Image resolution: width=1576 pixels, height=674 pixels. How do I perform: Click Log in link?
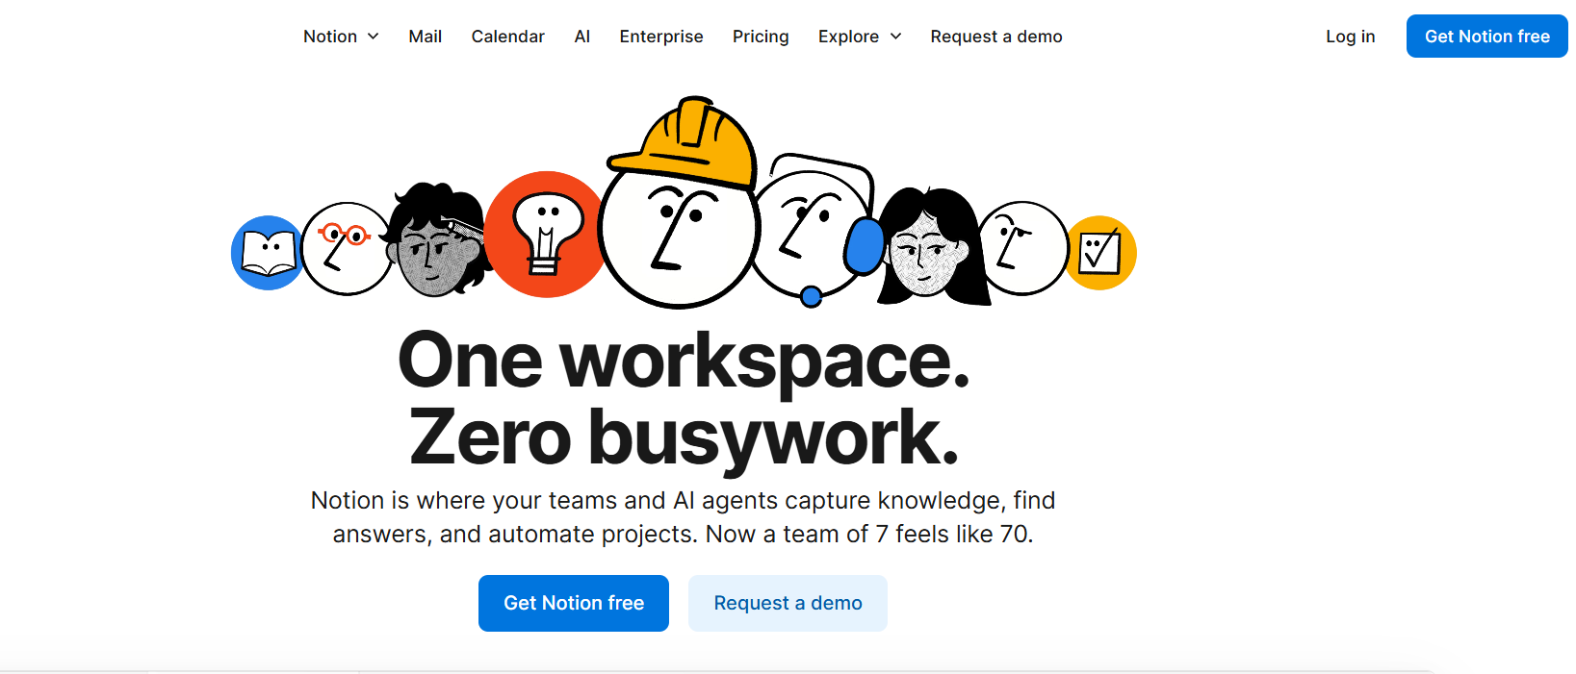[1350, 37]
